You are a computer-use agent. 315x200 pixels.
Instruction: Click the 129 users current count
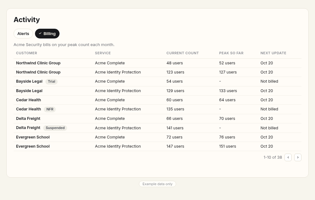[175, 91]
